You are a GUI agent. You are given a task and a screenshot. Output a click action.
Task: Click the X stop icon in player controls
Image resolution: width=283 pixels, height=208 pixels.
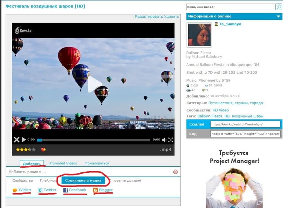[x=17, y=140]
